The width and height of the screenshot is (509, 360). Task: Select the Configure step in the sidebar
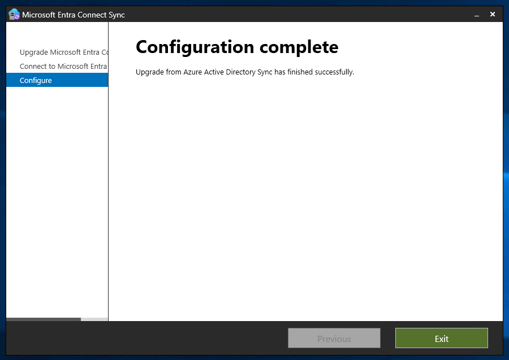coord(57,80)
